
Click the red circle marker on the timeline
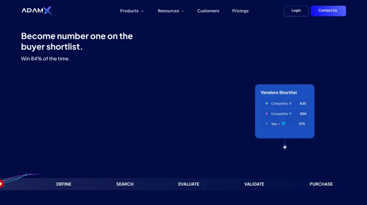coord(1,184)
